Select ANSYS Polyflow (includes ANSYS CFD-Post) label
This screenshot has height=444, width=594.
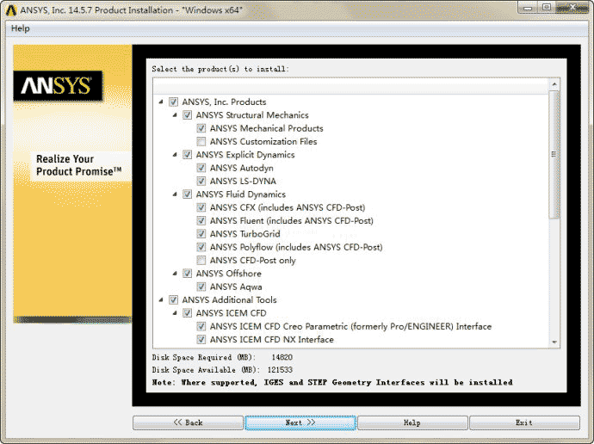(x=296, y=247)
